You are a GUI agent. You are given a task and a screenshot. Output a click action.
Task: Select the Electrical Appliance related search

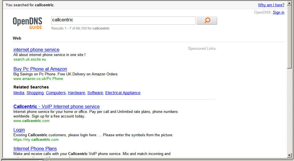[123, 93]
